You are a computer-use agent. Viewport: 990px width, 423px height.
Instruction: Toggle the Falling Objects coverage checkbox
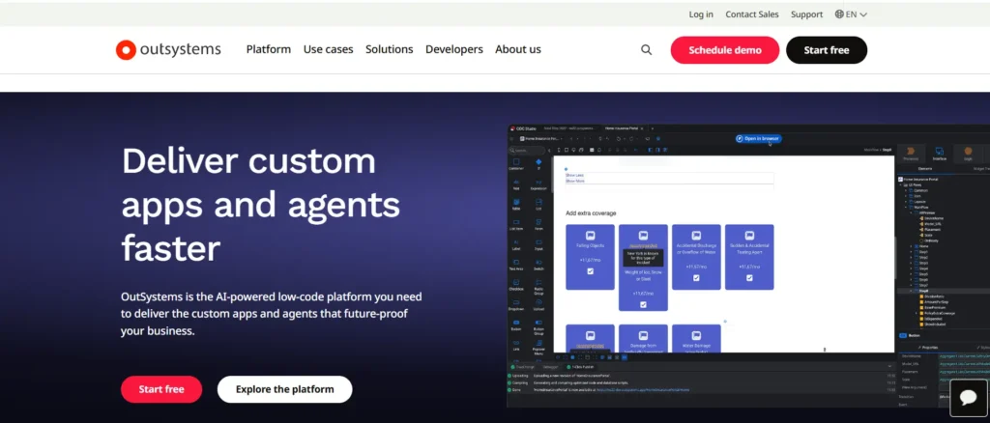(x=591, y=271)
